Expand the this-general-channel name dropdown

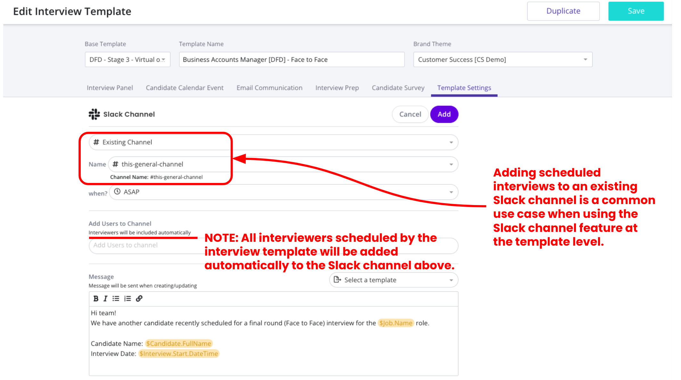pos(451,164)
